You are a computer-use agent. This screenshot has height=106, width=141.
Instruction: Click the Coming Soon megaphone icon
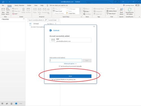[124, 5]
